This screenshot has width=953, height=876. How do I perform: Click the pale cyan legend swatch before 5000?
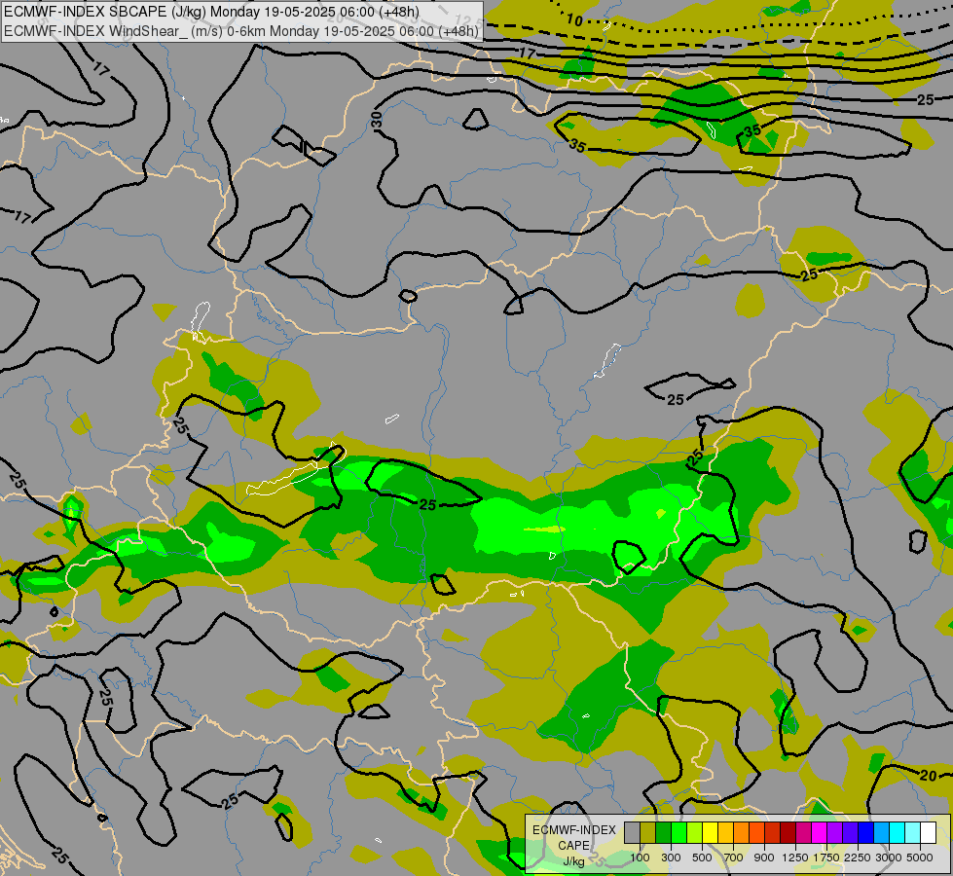(x=912, y=833)
